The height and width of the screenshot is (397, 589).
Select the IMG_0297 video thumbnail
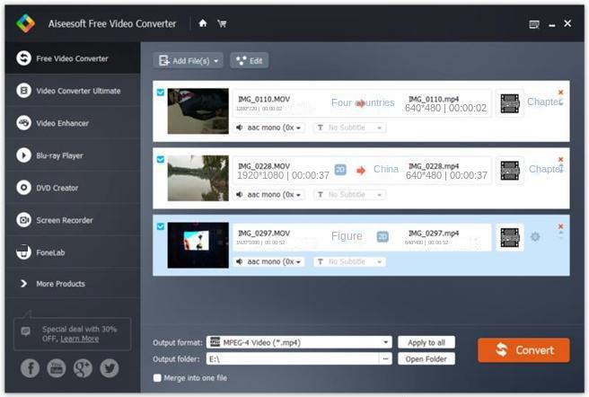[x=198, y=245]
